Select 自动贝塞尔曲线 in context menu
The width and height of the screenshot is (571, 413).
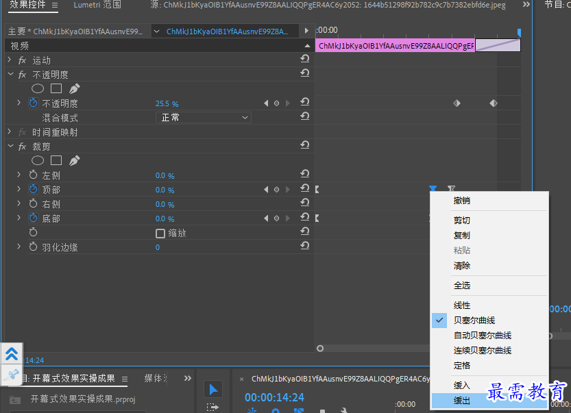[x=489, y=335]
